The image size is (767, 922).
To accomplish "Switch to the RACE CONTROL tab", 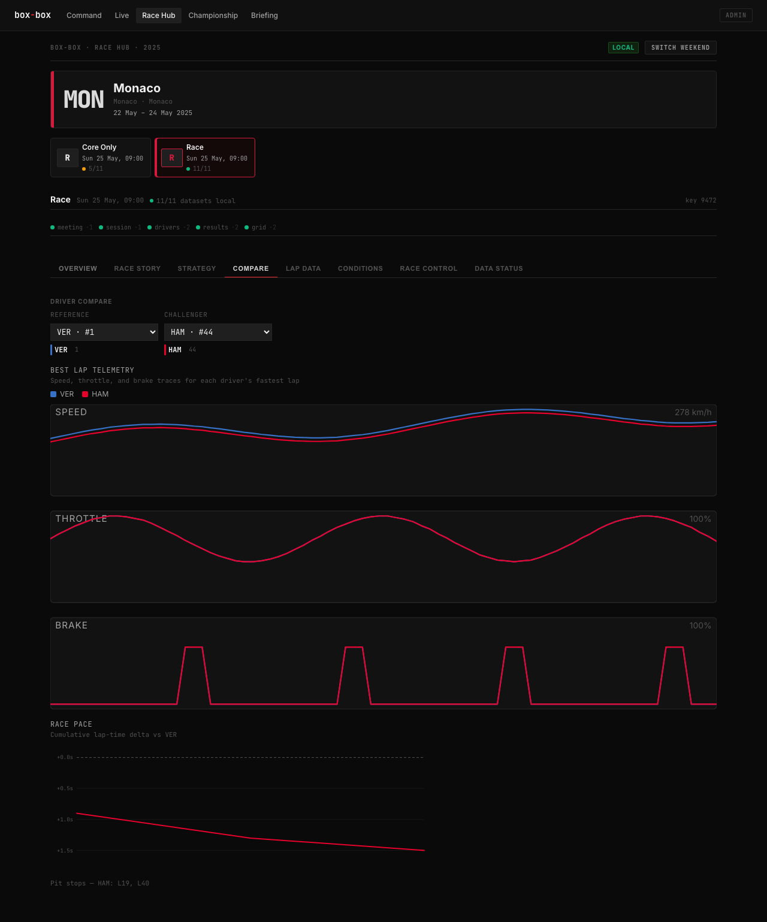I will (x=428, y=268).
